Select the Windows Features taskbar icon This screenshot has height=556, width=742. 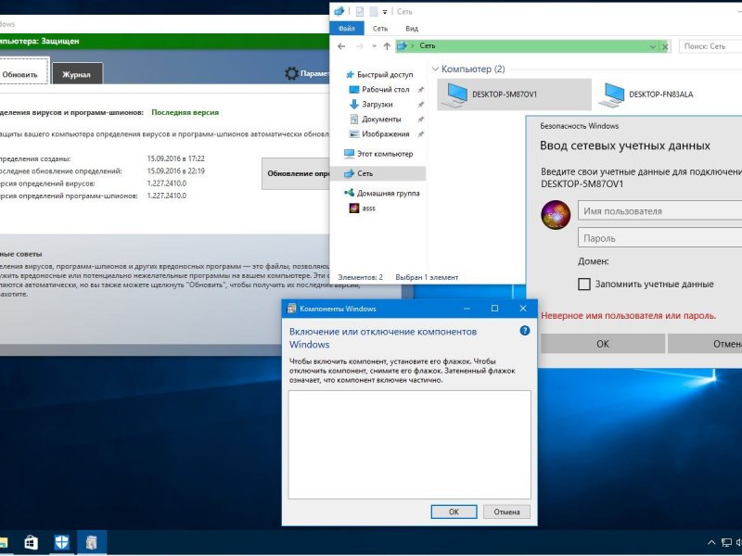[x=92, y=542]
